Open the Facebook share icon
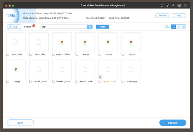193x132 pixels. point(173,5)
